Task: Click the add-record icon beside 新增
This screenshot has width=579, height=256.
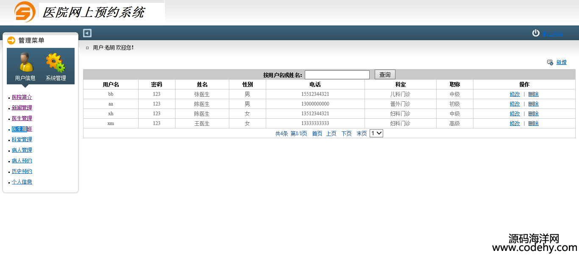Action: click(x=550, y=62)
